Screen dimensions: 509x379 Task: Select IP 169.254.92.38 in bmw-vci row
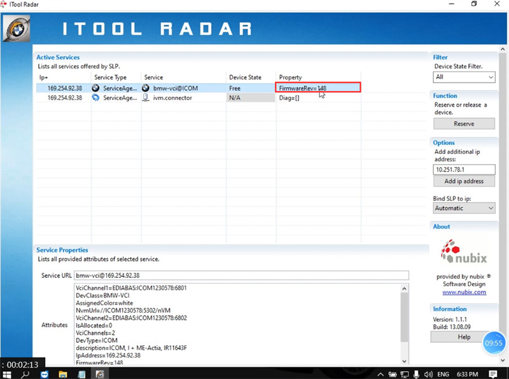pos(65,88)
